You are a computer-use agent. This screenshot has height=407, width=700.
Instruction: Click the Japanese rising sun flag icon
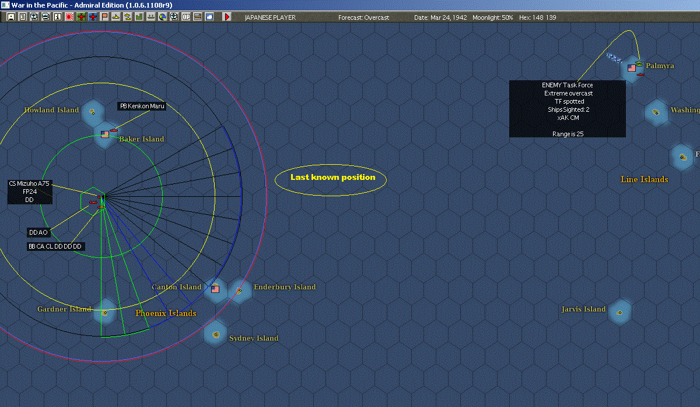[x=69, y=17]
